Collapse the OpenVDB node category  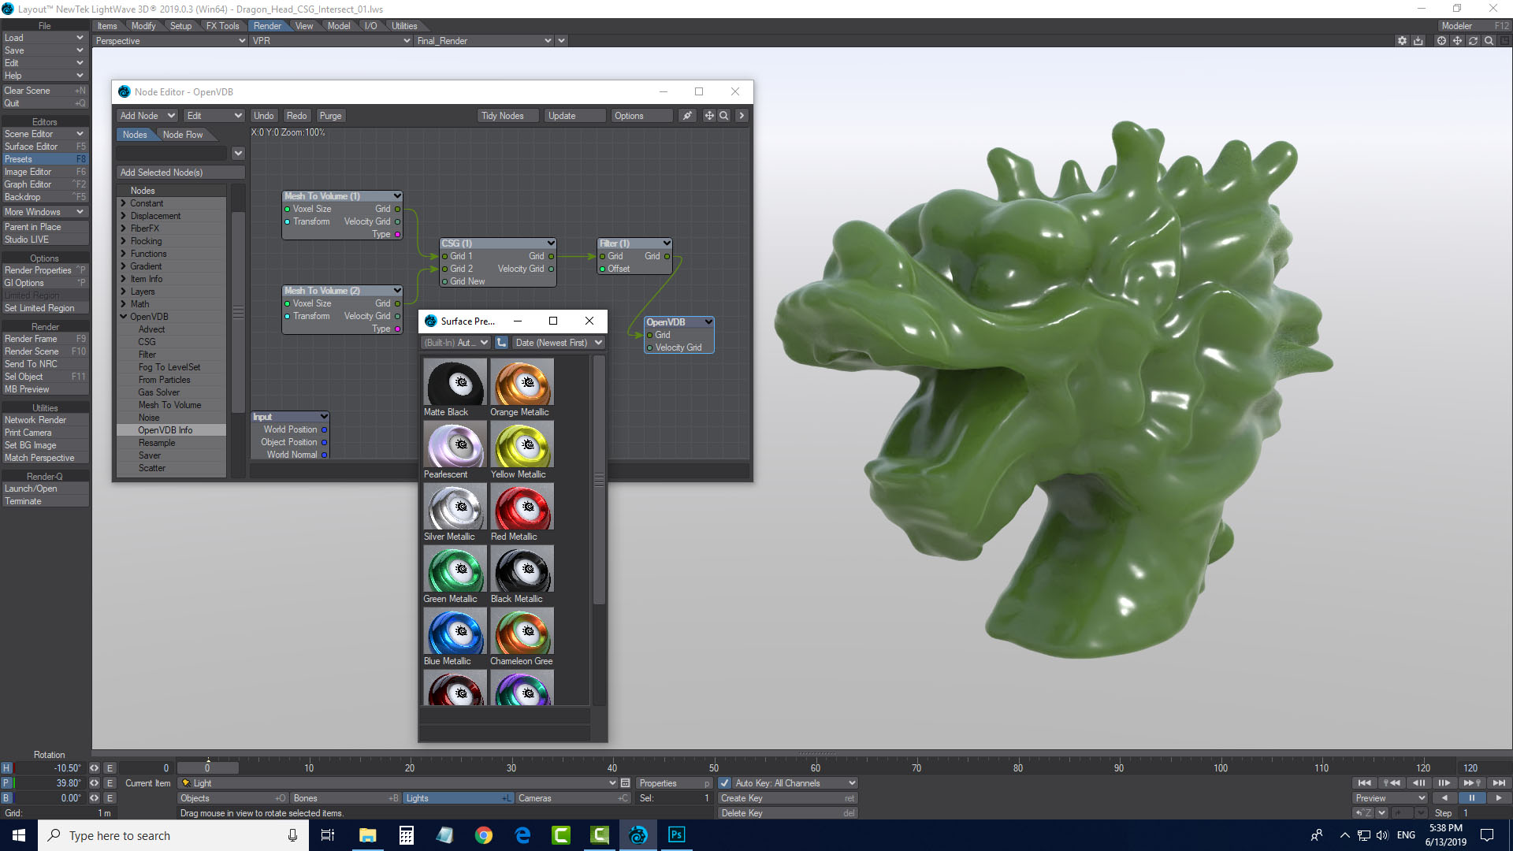(124, 317)
